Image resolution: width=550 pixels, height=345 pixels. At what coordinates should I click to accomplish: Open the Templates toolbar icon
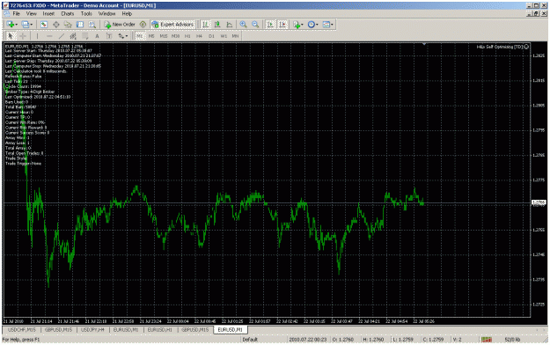tap(326, 25)
